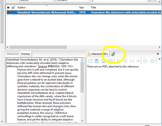Viewport: 162px width, 126px height.
Task: Click the PDF page number field
Action: [132, 61]
